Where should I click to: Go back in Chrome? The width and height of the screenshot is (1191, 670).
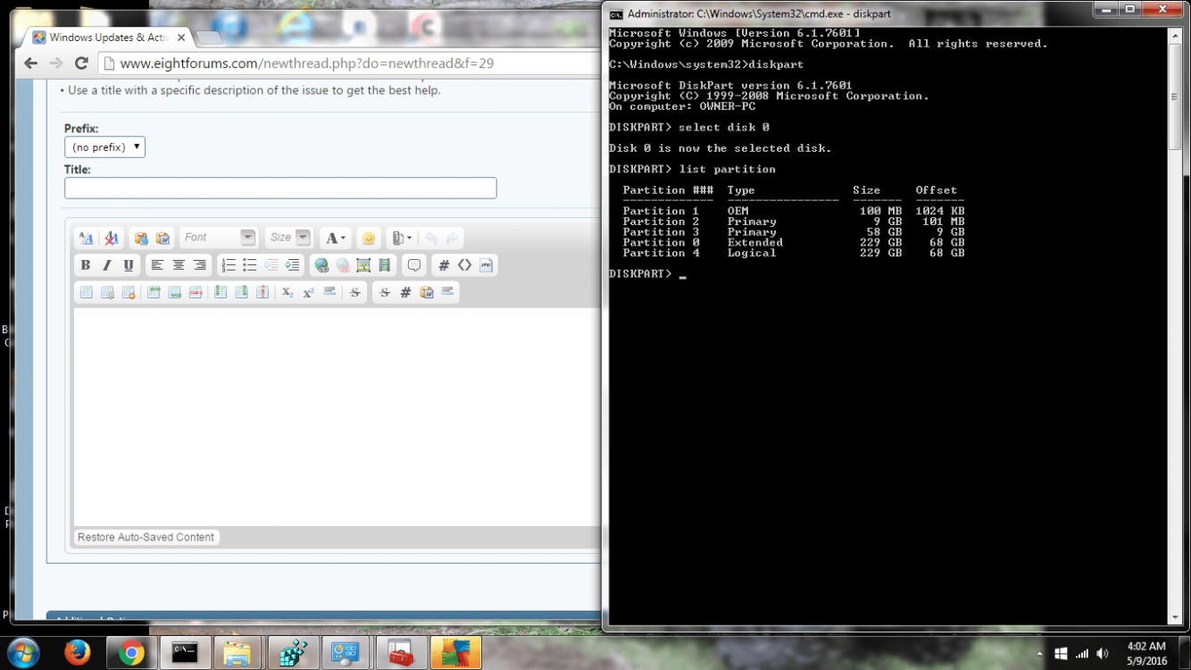tap(31, 63)
